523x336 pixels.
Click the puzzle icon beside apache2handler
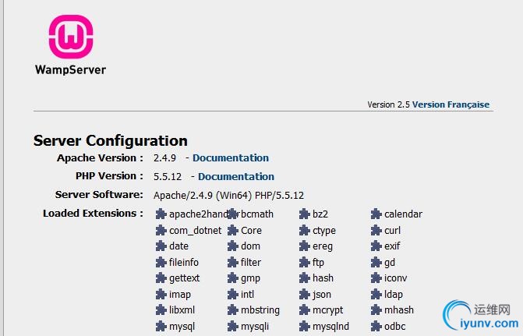(161, 214)
